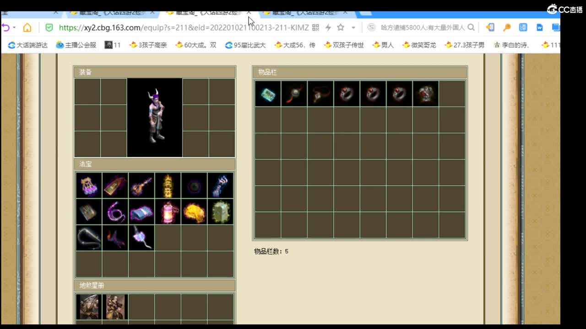The height and width of the screenshot is (329, 586).
Task: Click the first warrior portrait in 地煞星册
Action: pyautogui.click(x=89, y=307)
